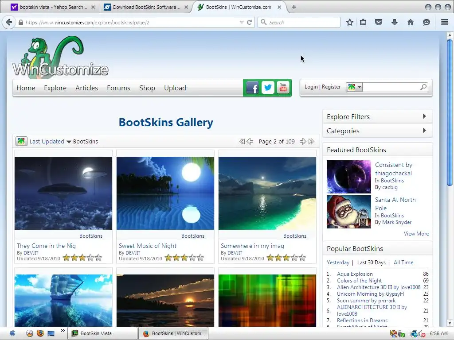
Task: Switch to BootSkin Vista taskbar window
Action: pyautogui.click(x=102, y=333)
